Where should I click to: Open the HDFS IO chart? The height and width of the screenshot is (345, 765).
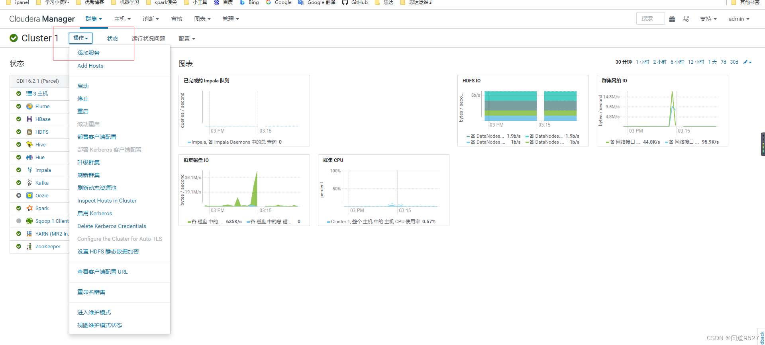pos(523,111)
